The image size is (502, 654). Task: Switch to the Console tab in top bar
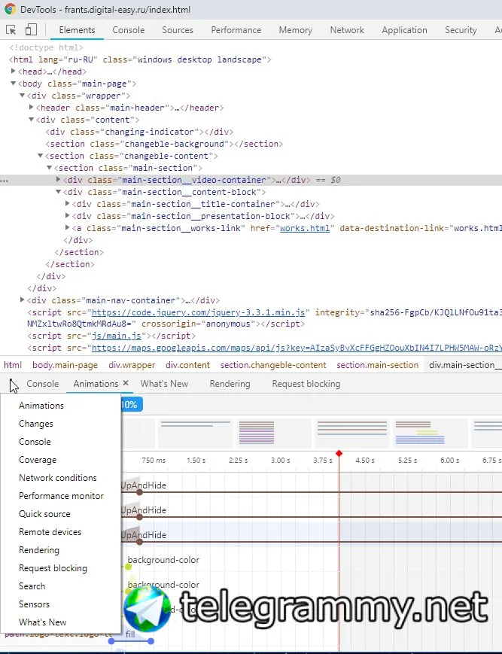[129, 30]
